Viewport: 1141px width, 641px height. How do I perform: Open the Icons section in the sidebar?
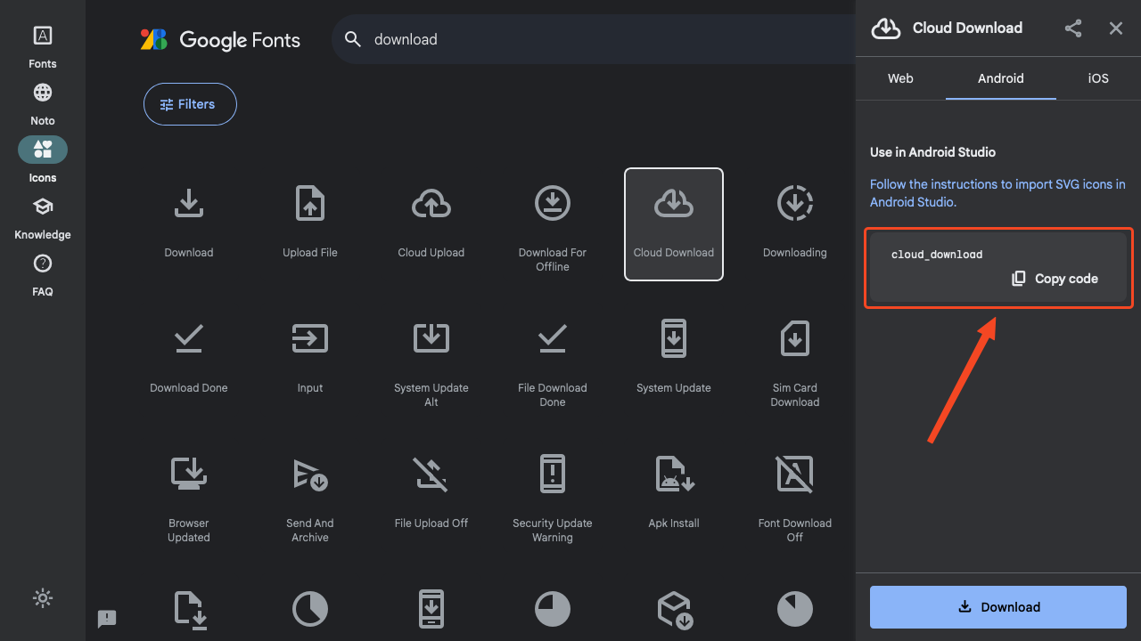[42, 158]
